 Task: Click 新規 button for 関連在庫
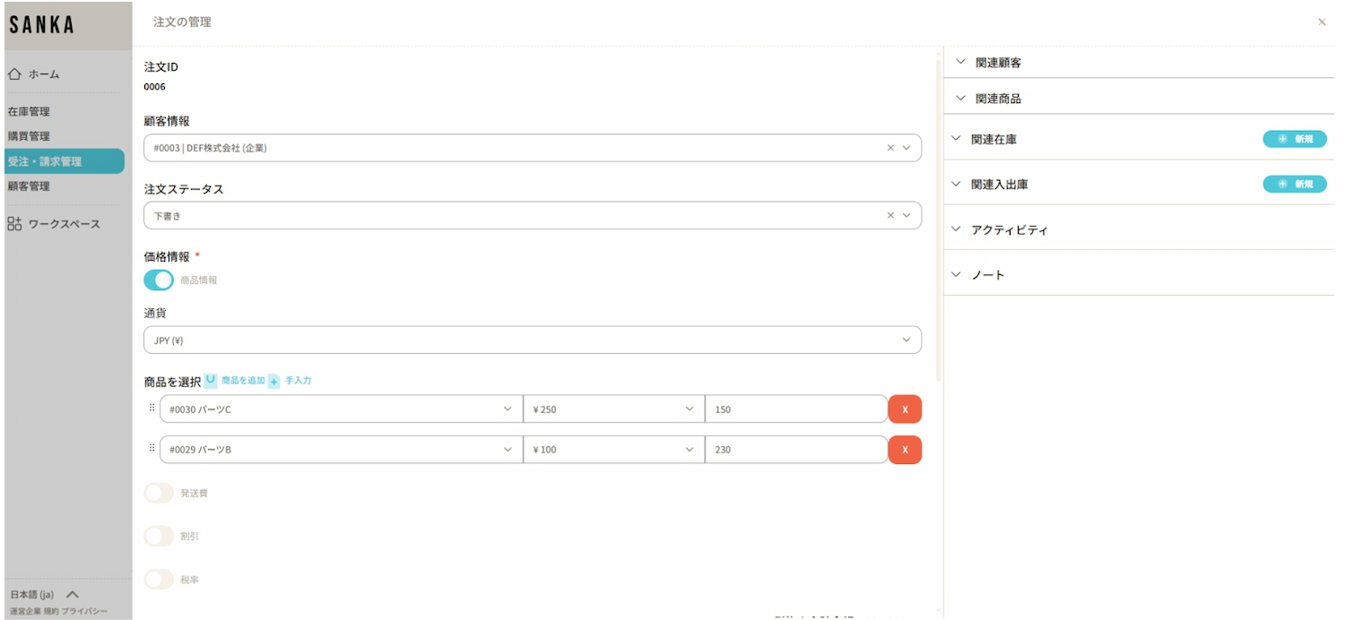point(1294,139)
